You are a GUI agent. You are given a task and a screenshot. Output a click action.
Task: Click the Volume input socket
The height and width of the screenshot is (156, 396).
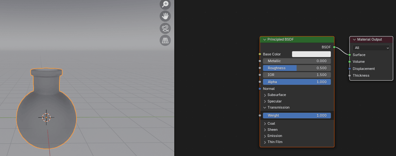350,62
